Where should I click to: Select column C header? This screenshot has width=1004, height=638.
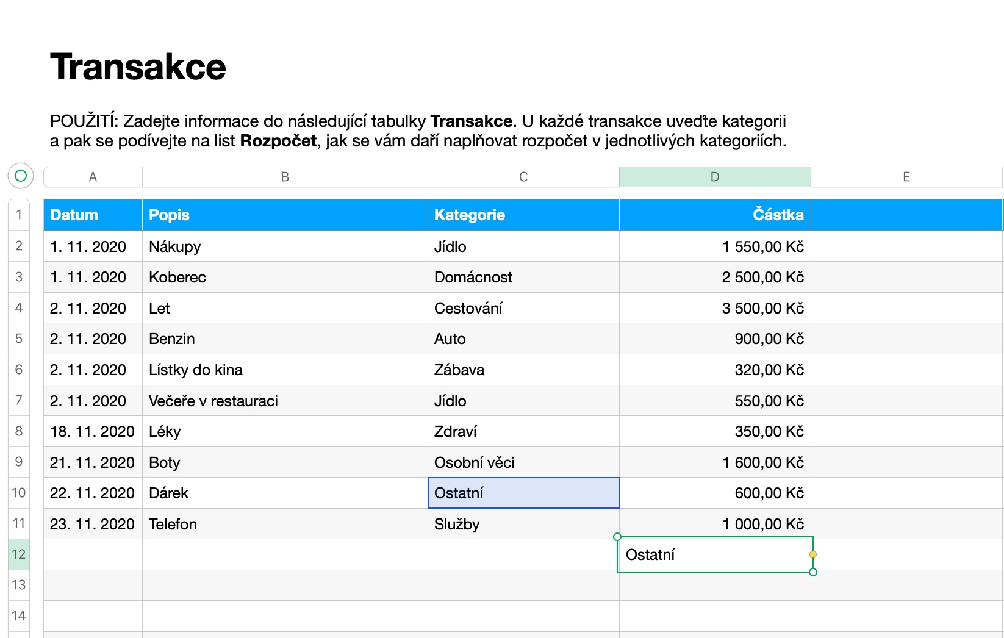coord(523,177)
